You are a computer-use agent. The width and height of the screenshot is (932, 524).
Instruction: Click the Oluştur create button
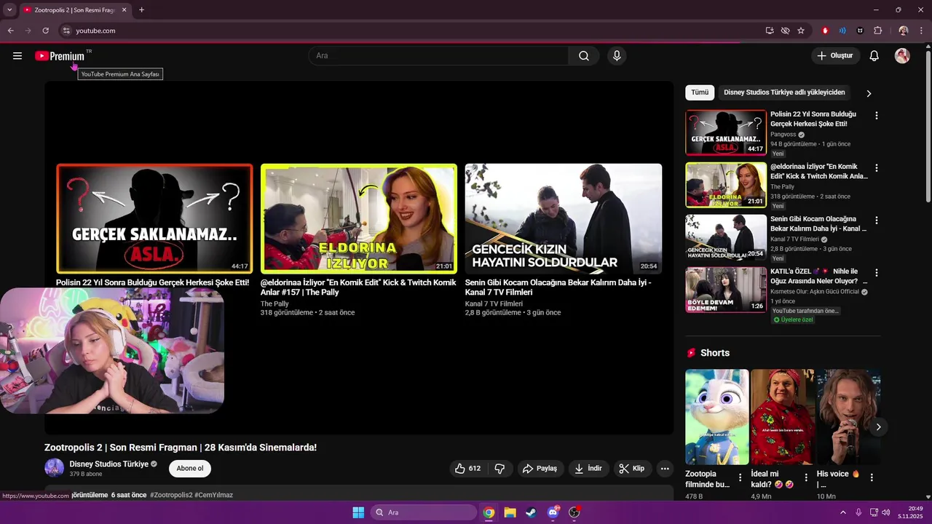836,56
